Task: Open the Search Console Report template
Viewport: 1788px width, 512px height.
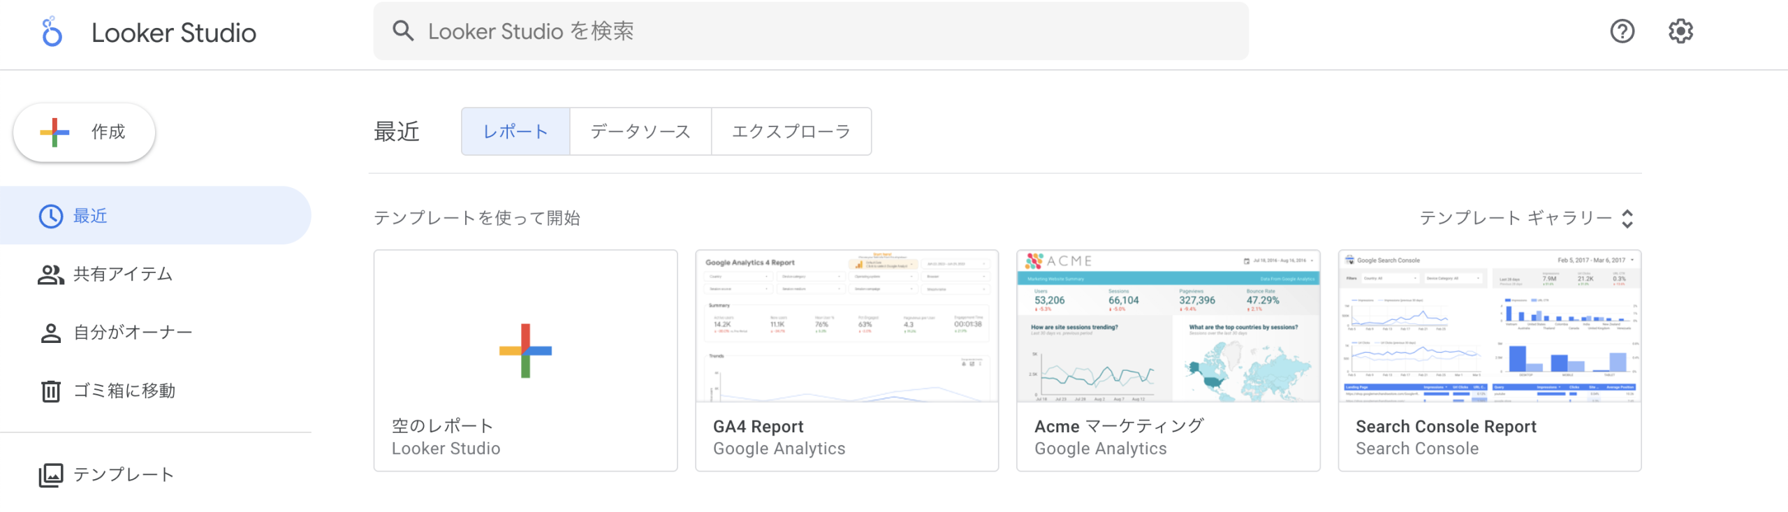Action: [1489, 327]
